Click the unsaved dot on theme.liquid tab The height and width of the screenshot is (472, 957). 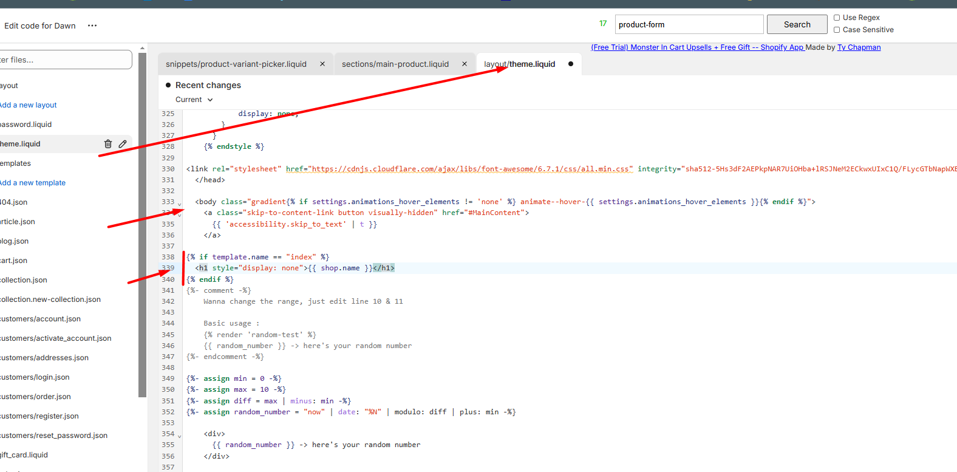(571, 64)
